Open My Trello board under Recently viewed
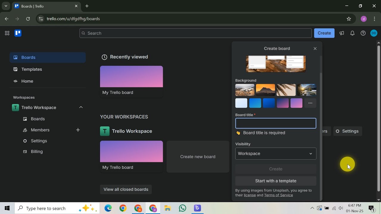This screenshot has height=214, width=381. pyautogui.click(x=132, y=82)
